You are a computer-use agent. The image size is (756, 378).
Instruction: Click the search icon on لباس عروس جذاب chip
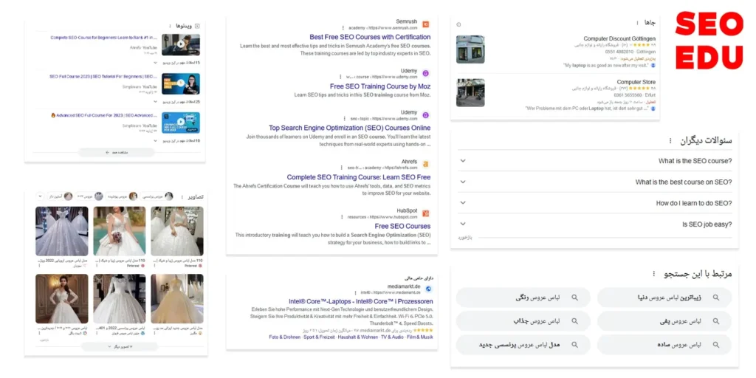pos(574,321)
